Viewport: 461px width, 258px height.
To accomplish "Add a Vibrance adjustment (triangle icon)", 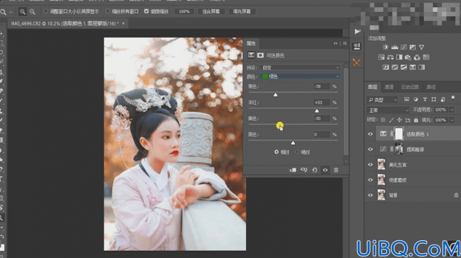I will click(x=421, y=47).
